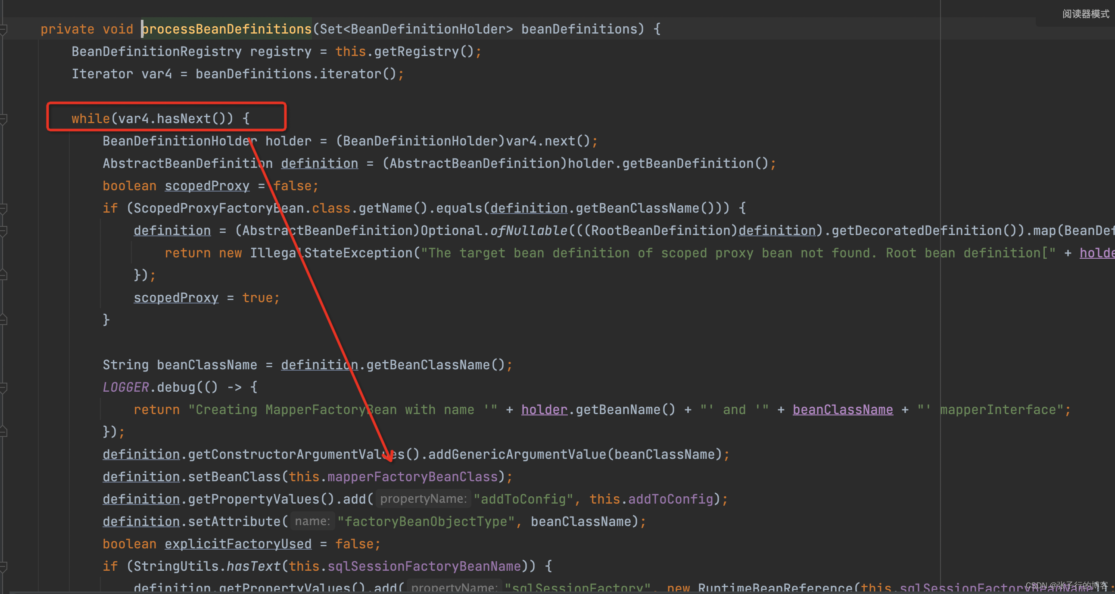Image resolution: width=1115 pixels, height=594 pixels.
Task: Fold the ScopedProxyFactoryBean if-block gutter marker
Action: pos(3,208)
